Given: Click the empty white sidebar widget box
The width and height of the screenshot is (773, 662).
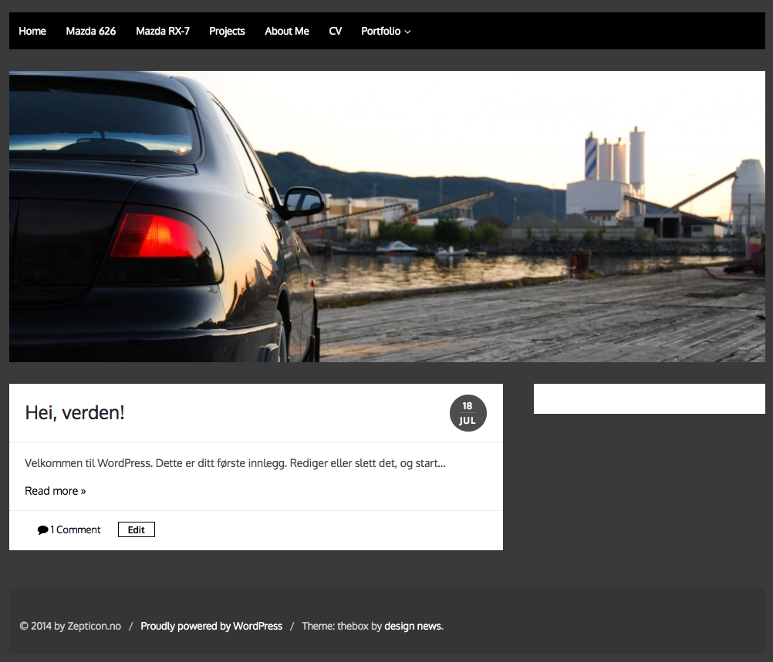Looking at the screenshot, I should click(650, 398).
